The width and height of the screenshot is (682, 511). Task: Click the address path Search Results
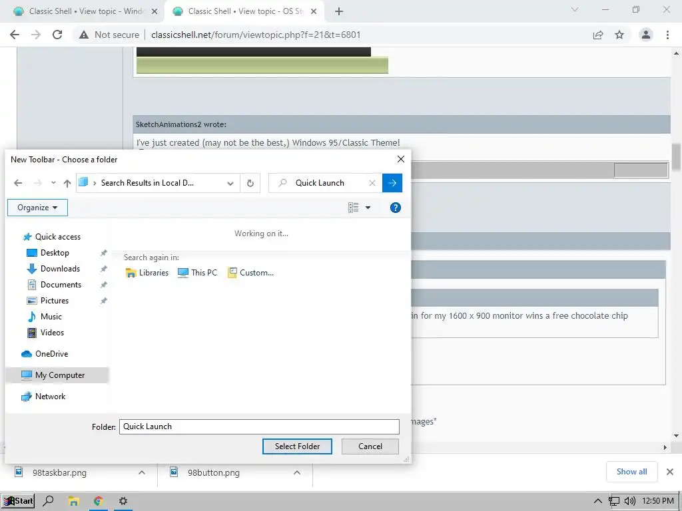coord(147,183)
